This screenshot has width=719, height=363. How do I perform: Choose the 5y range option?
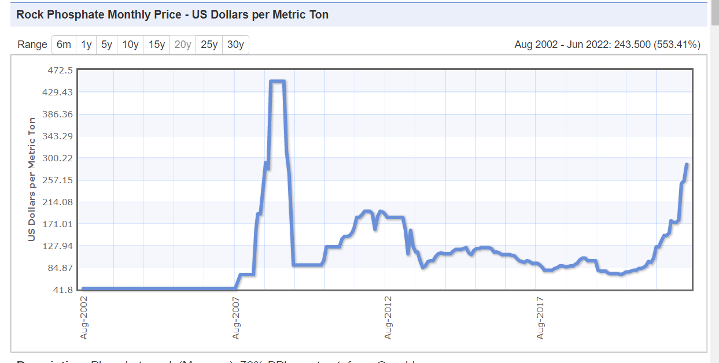107,45
